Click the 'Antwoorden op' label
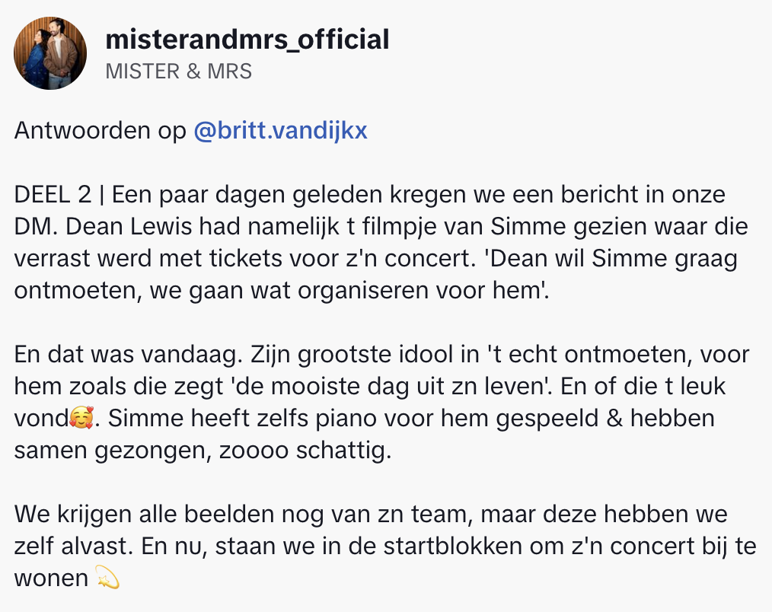 pyautogui.click(x=100, y=131)
